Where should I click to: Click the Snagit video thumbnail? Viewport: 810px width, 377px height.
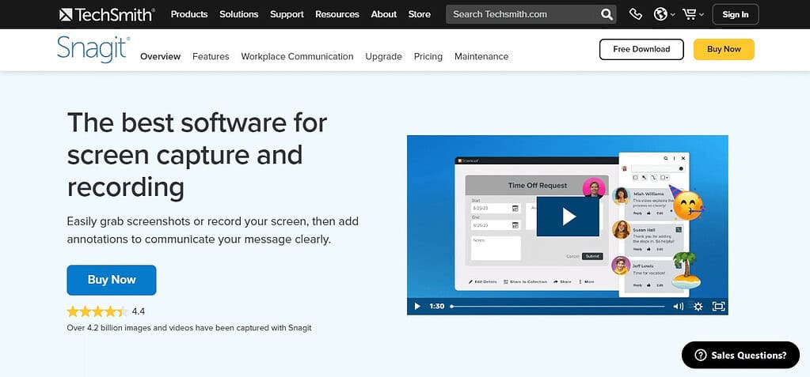click(568, 225)
